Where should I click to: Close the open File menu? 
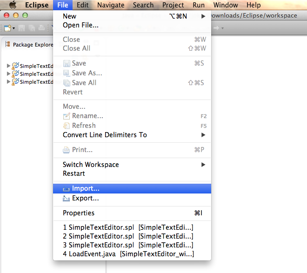click(x=63, y=5)
